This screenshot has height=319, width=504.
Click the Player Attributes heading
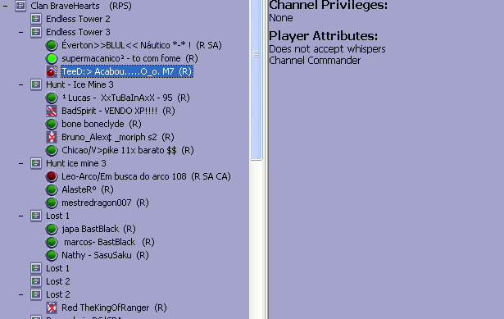click(324, 36)
